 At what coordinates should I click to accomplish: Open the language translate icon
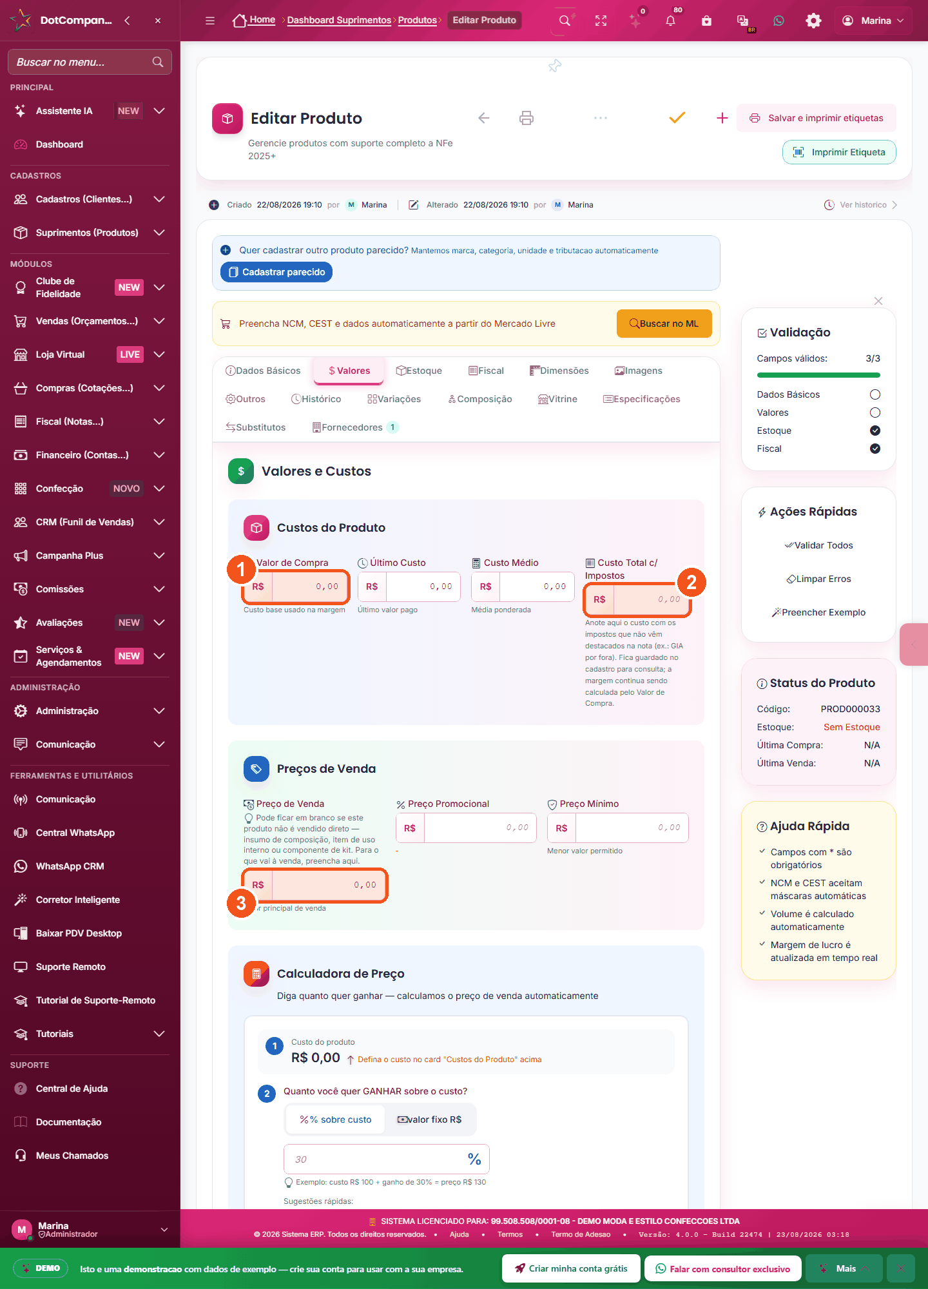[x=742, y=21]
